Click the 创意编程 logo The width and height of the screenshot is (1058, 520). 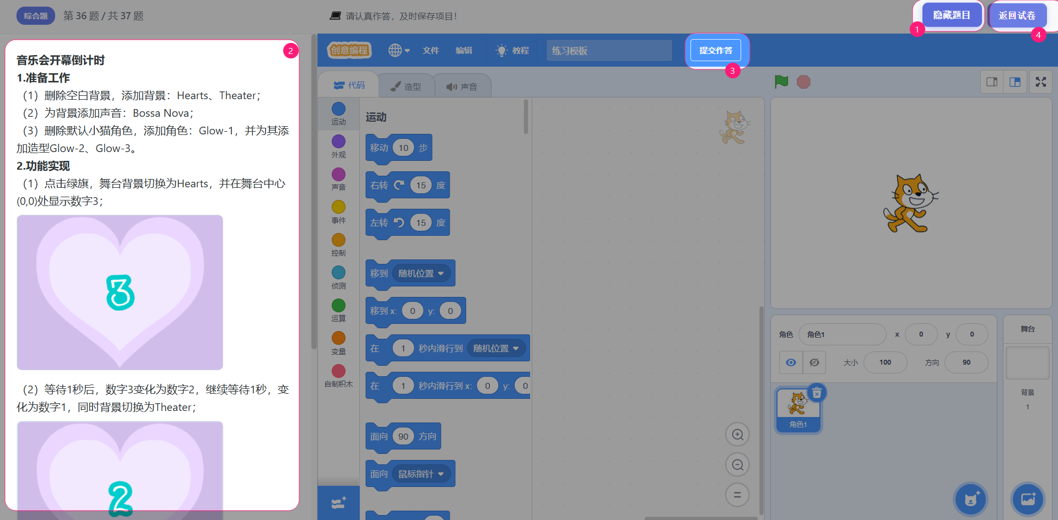point(349,51)
